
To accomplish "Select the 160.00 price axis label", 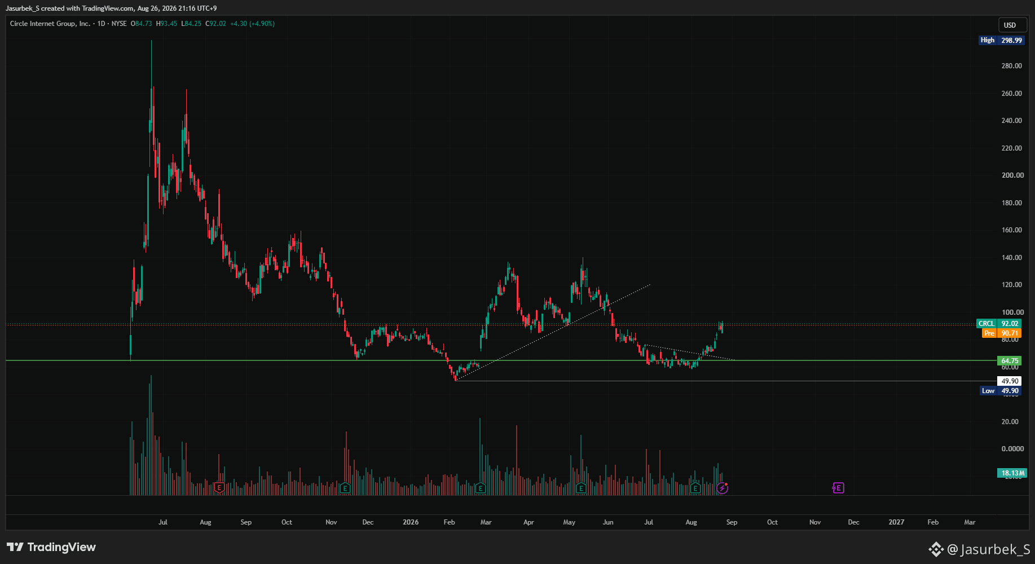I will pos(1011,230).
